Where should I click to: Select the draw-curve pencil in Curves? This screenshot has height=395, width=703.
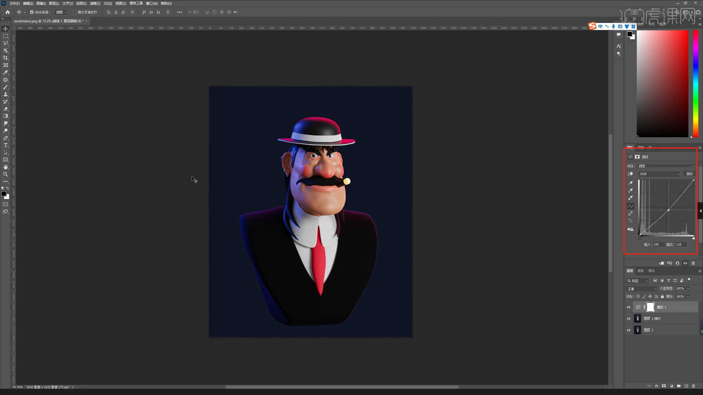(631, 214)
